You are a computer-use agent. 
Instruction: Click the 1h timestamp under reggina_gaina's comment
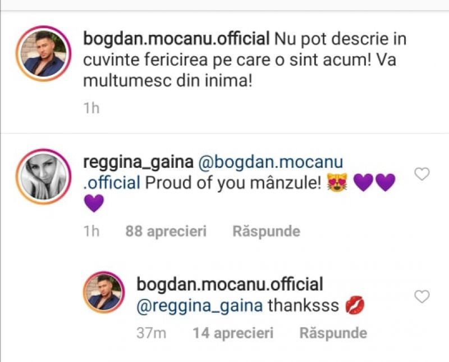tap(91, 231)
